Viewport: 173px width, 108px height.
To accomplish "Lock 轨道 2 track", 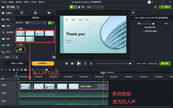I will (17, 96).
